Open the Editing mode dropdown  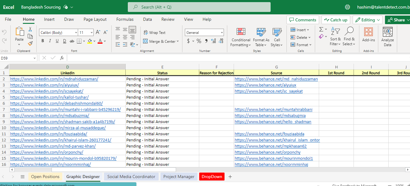tap(367, 20)
